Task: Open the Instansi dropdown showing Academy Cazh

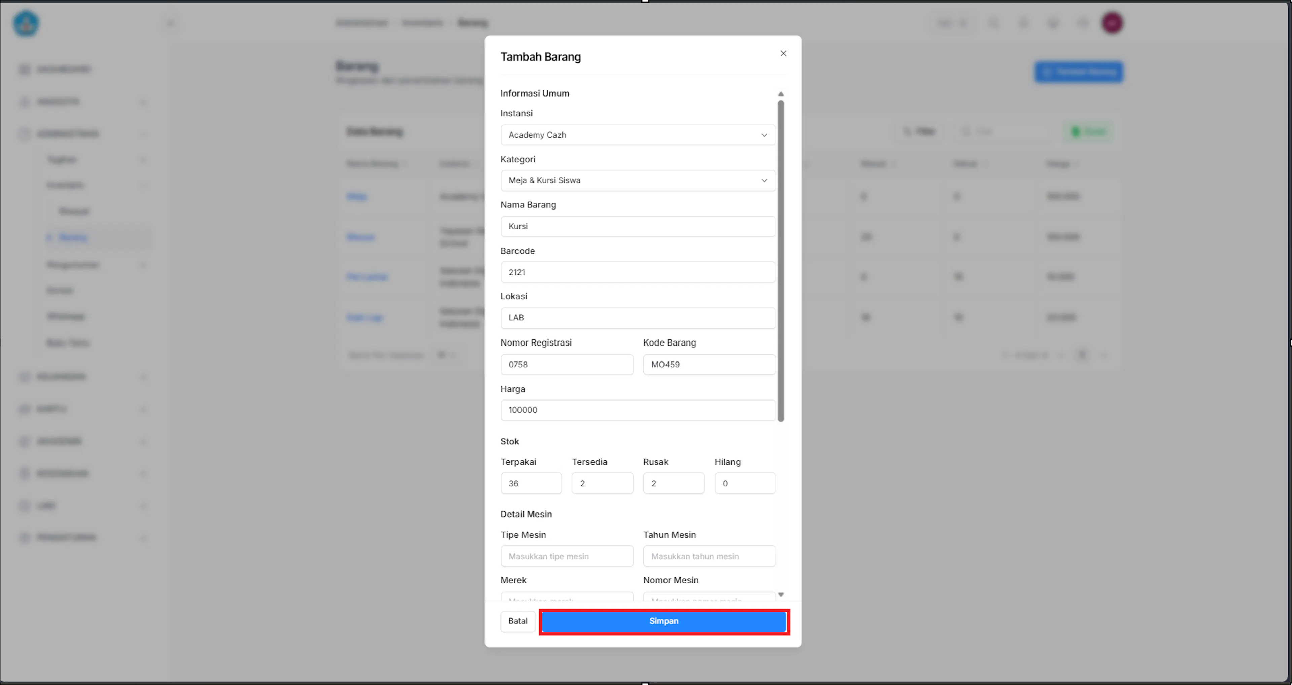Action: click(638, 135)
